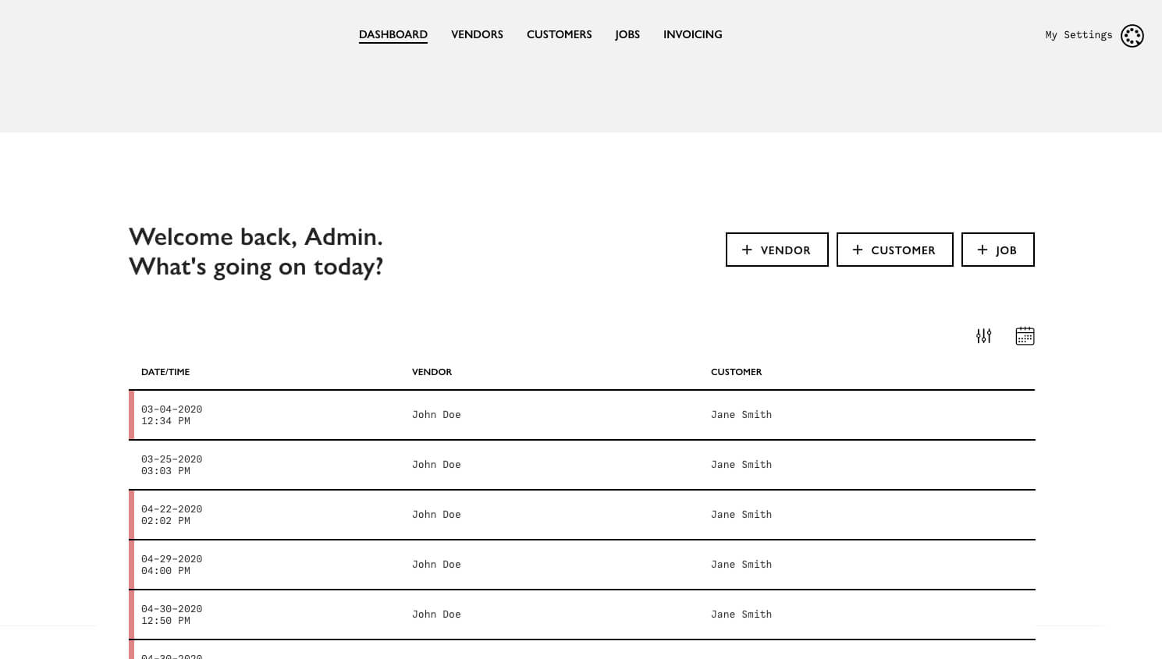Select the 04-29-2020 04:00 PM entry
Viewport: 1162px width, 659px height.
coord(582,565)
